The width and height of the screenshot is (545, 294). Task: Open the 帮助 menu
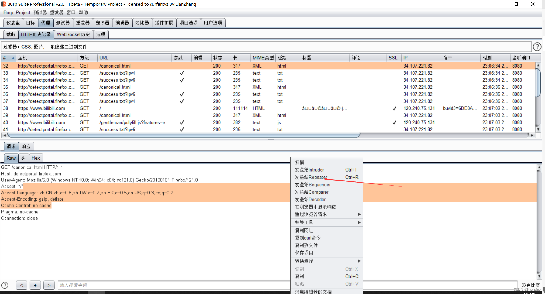[x=83, y=13]
